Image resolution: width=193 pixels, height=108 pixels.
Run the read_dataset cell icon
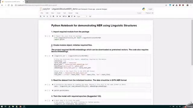52,85
